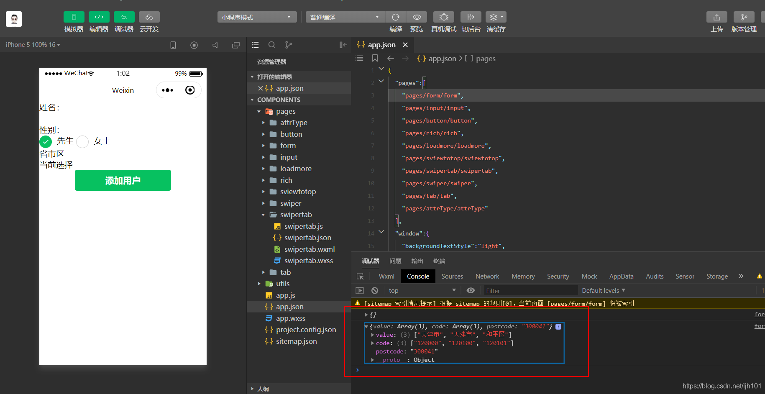Click the simulator phone rotate icon

tap(173, 45)
